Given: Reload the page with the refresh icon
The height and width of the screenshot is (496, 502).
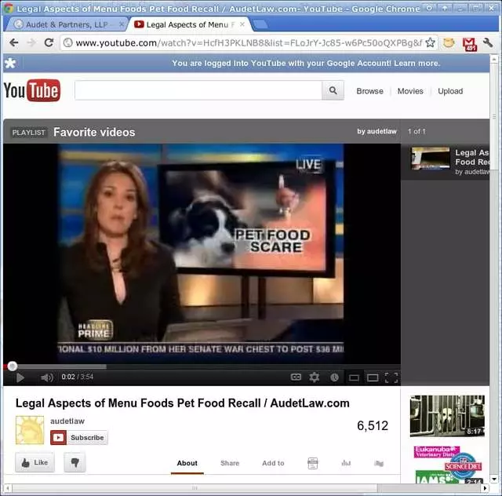Looking at the screenshot, I should pyautogui.click(x=49, y=42).
